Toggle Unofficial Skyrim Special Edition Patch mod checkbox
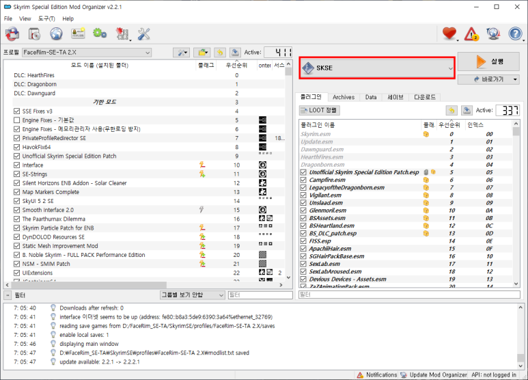528x380 pixels. coord(17,156)
